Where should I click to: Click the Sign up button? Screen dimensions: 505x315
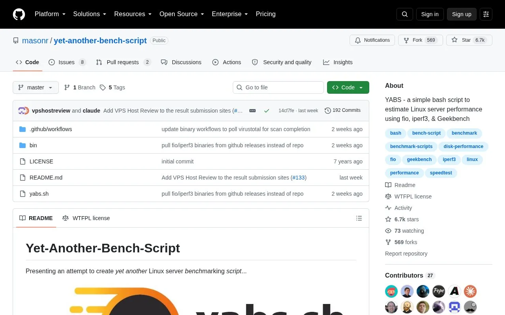click(462, 14)
